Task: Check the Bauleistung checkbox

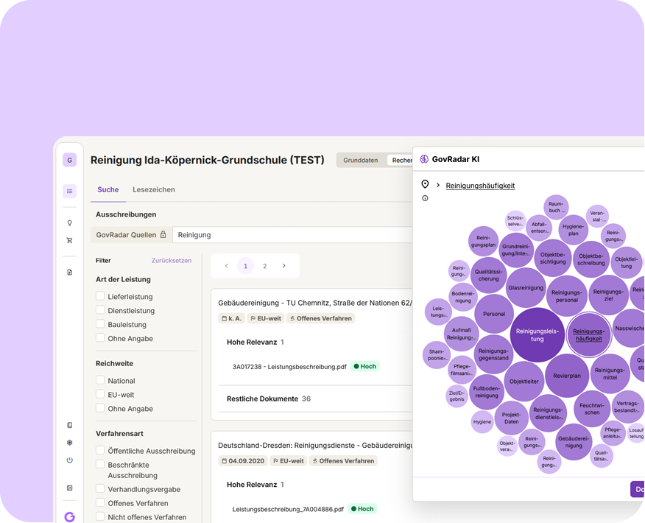Action: (x=100, y=324)
